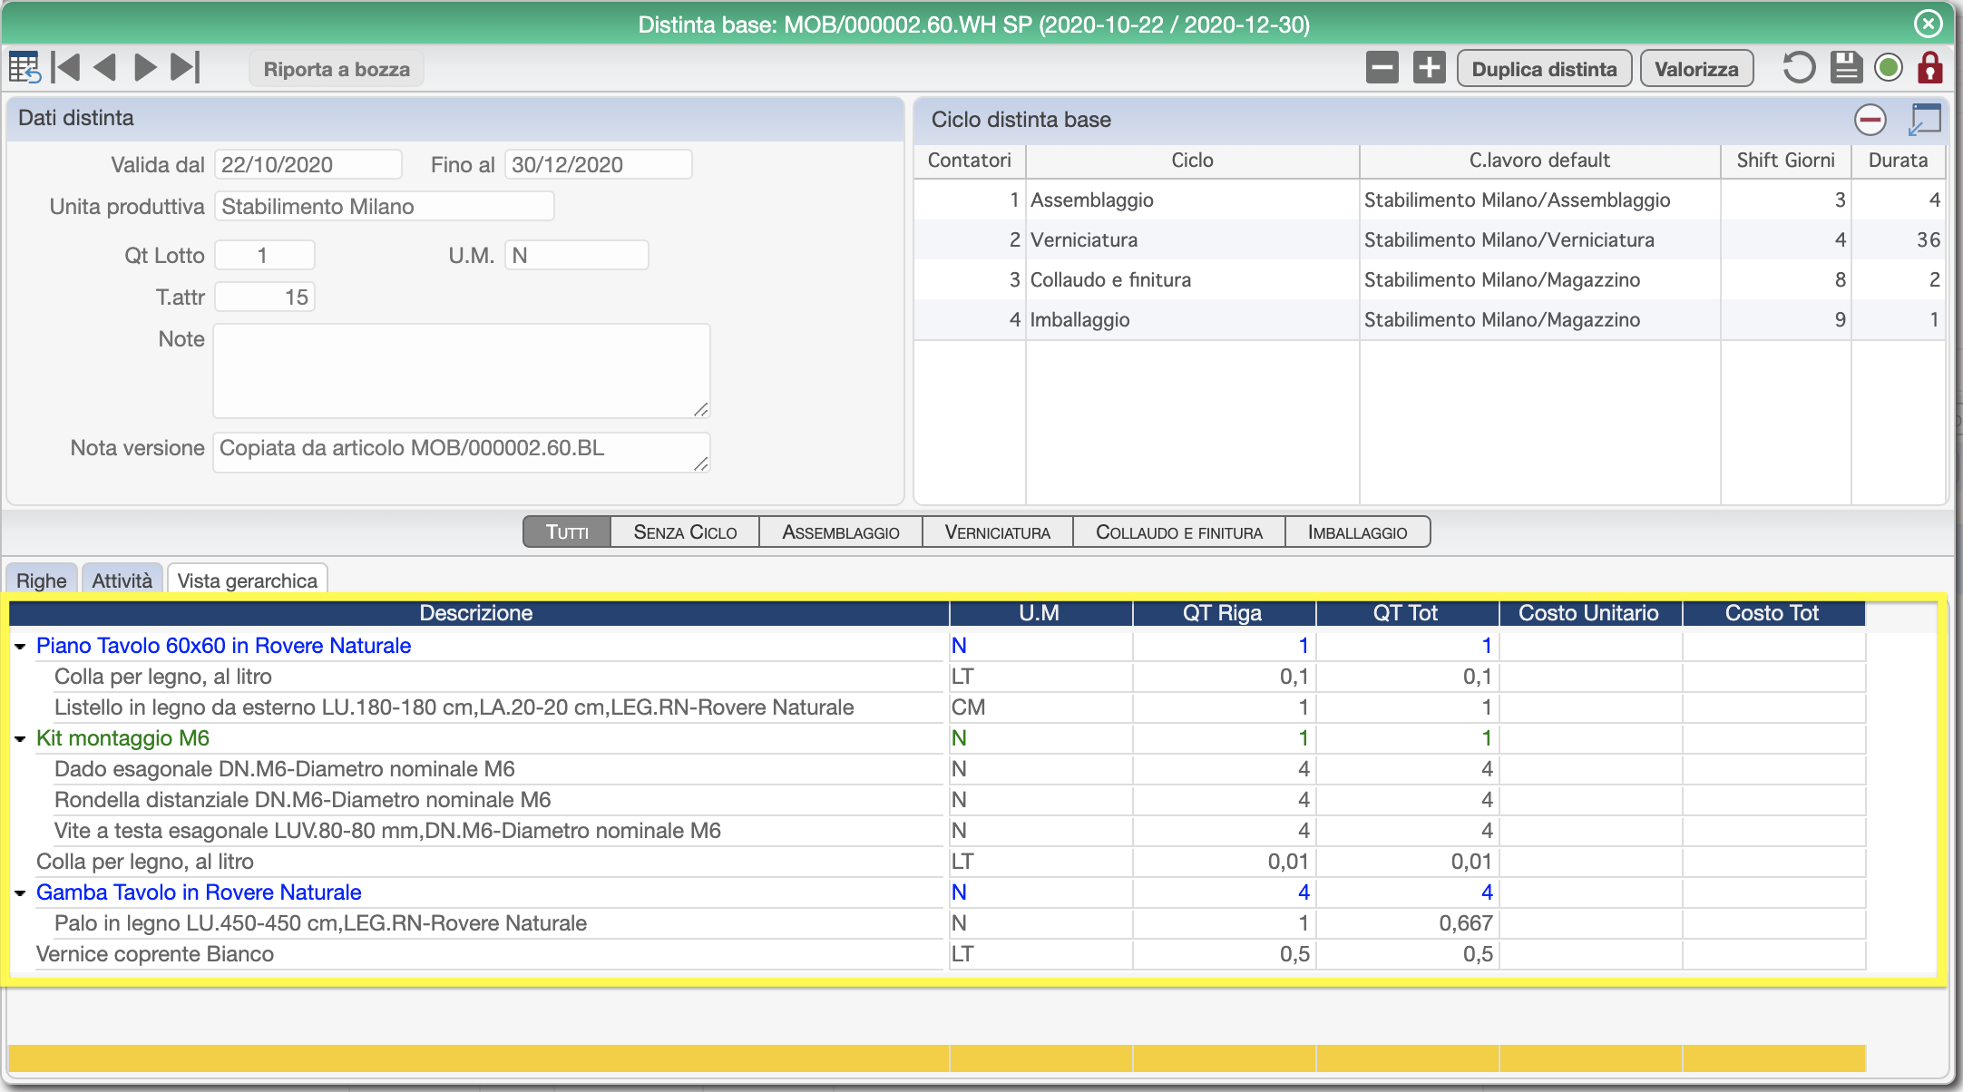The image size is (1963, 1092).
Task: Open Kit montaggio M6 item
Action: tap(122, 738)
